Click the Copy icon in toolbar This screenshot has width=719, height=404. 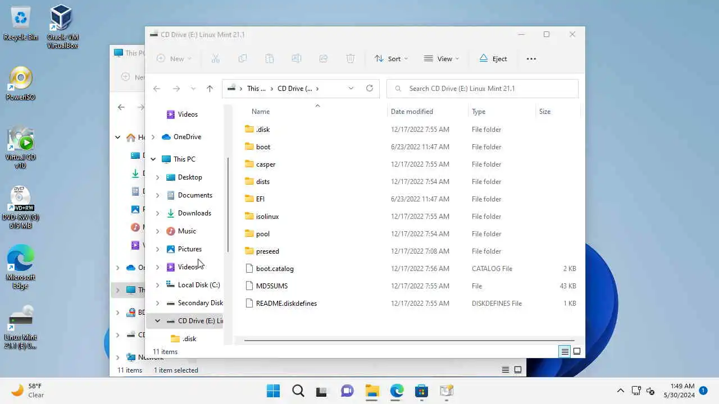[x=243, y=58]
